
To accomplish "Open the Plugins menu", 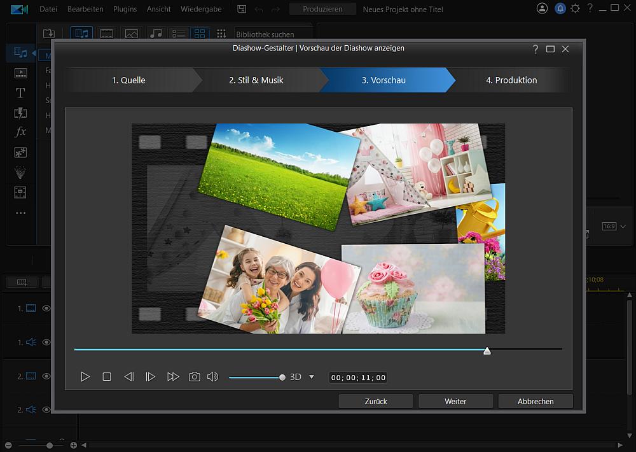I will (125, 9).
